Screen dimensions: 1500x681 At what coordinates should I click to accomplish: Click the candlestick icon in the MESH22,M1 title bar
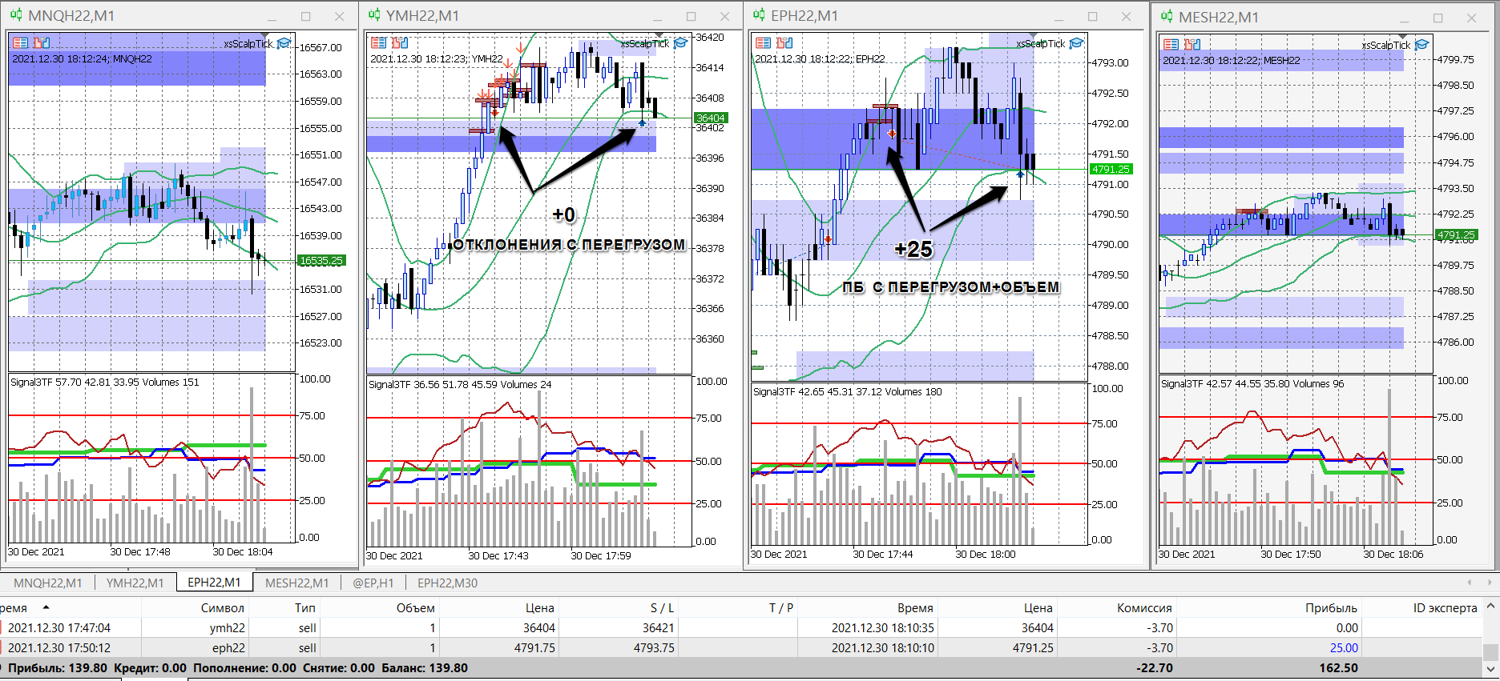1167,17
